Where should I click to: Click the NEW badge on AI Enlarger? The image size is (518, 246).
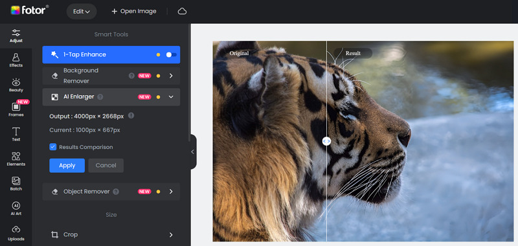144,97
